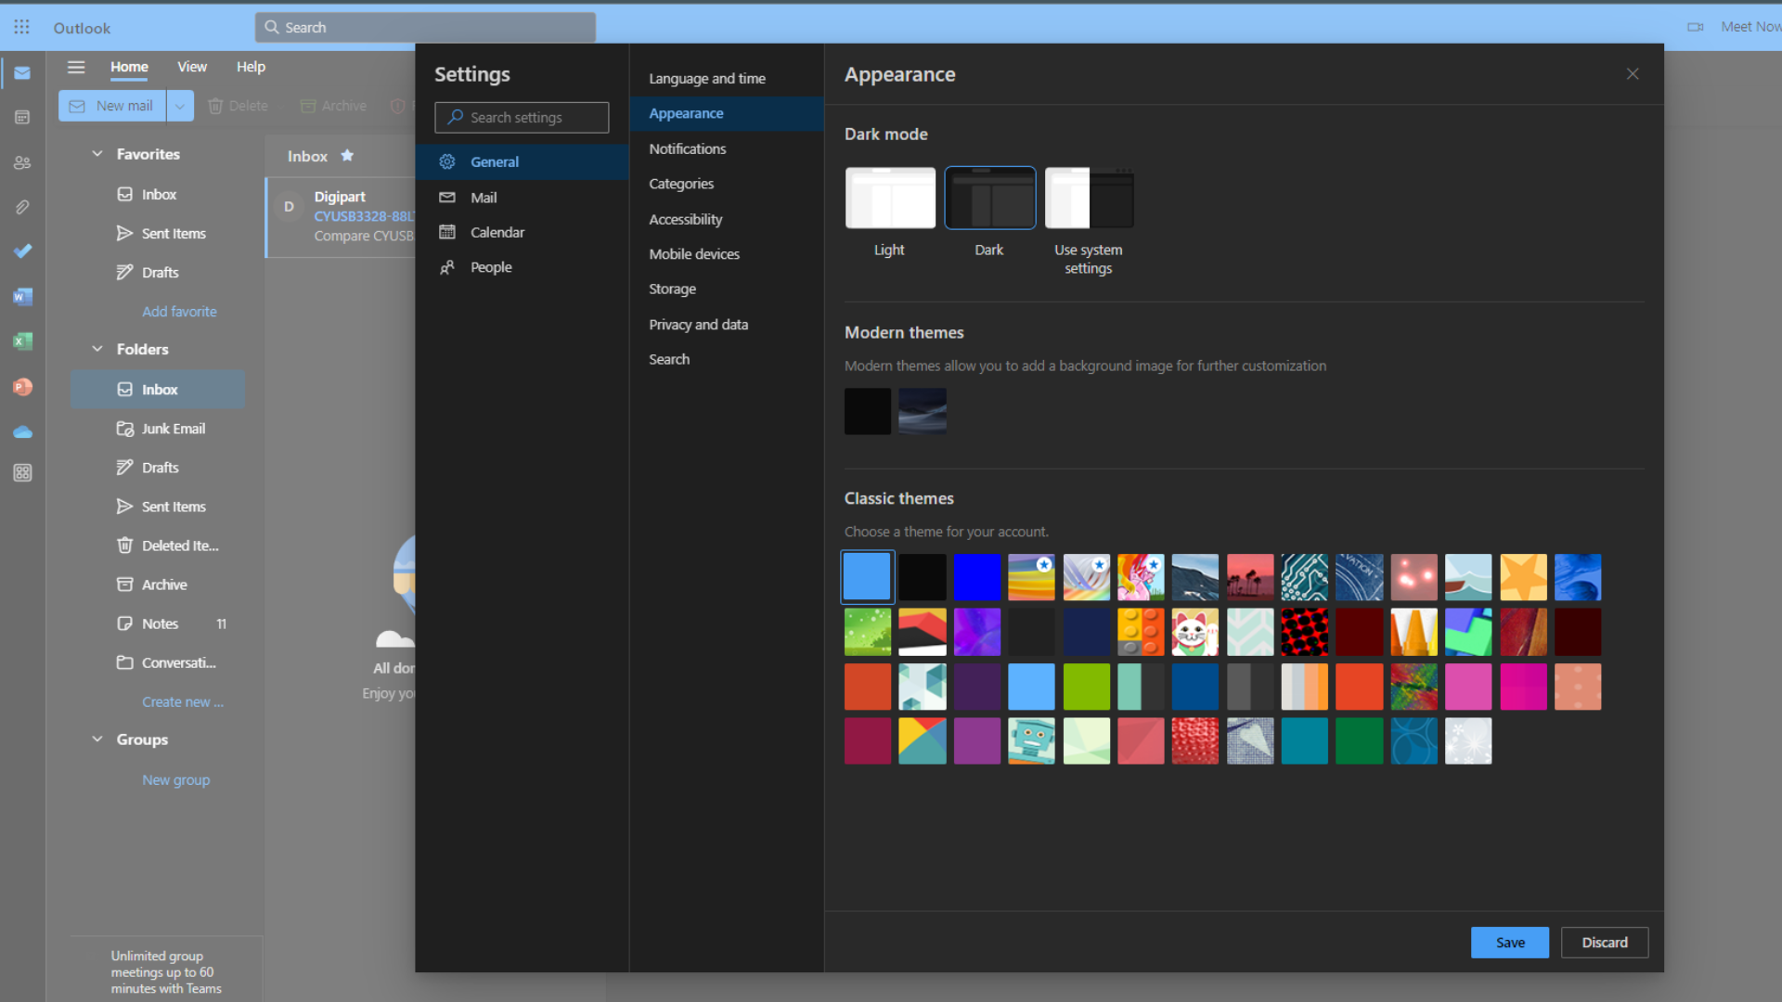Open More apps icon in left rail

tap(22, 473)
